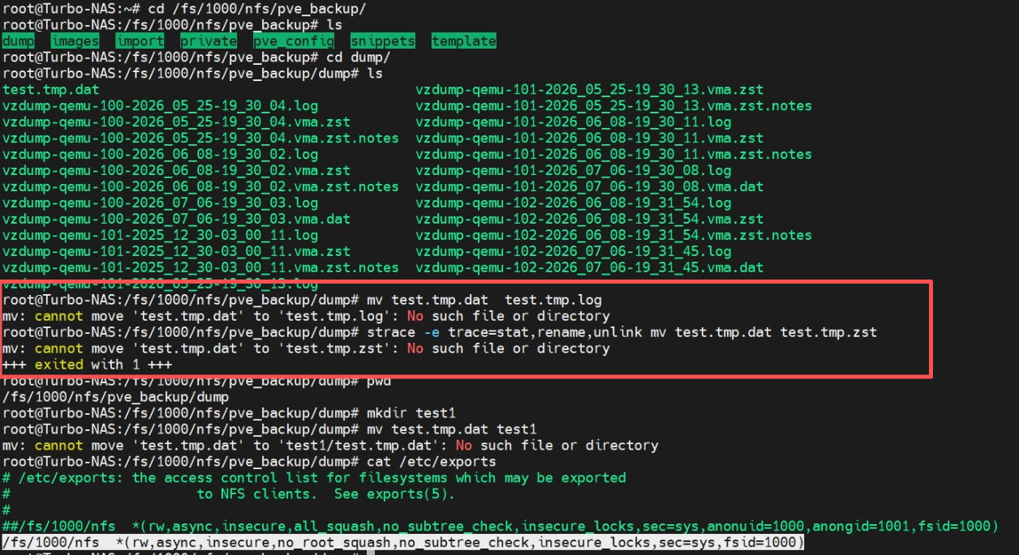The width and height of the screenshot is (1019, 555).
Task: Click the pwd output /fs/1000/nfs/pve_backup/dump
Action: tap(116, 397)
